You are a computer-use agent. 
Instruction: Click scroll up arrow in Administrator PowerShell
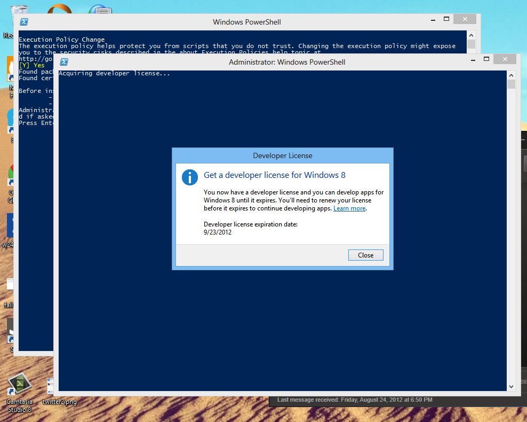[x=511, y=75]
